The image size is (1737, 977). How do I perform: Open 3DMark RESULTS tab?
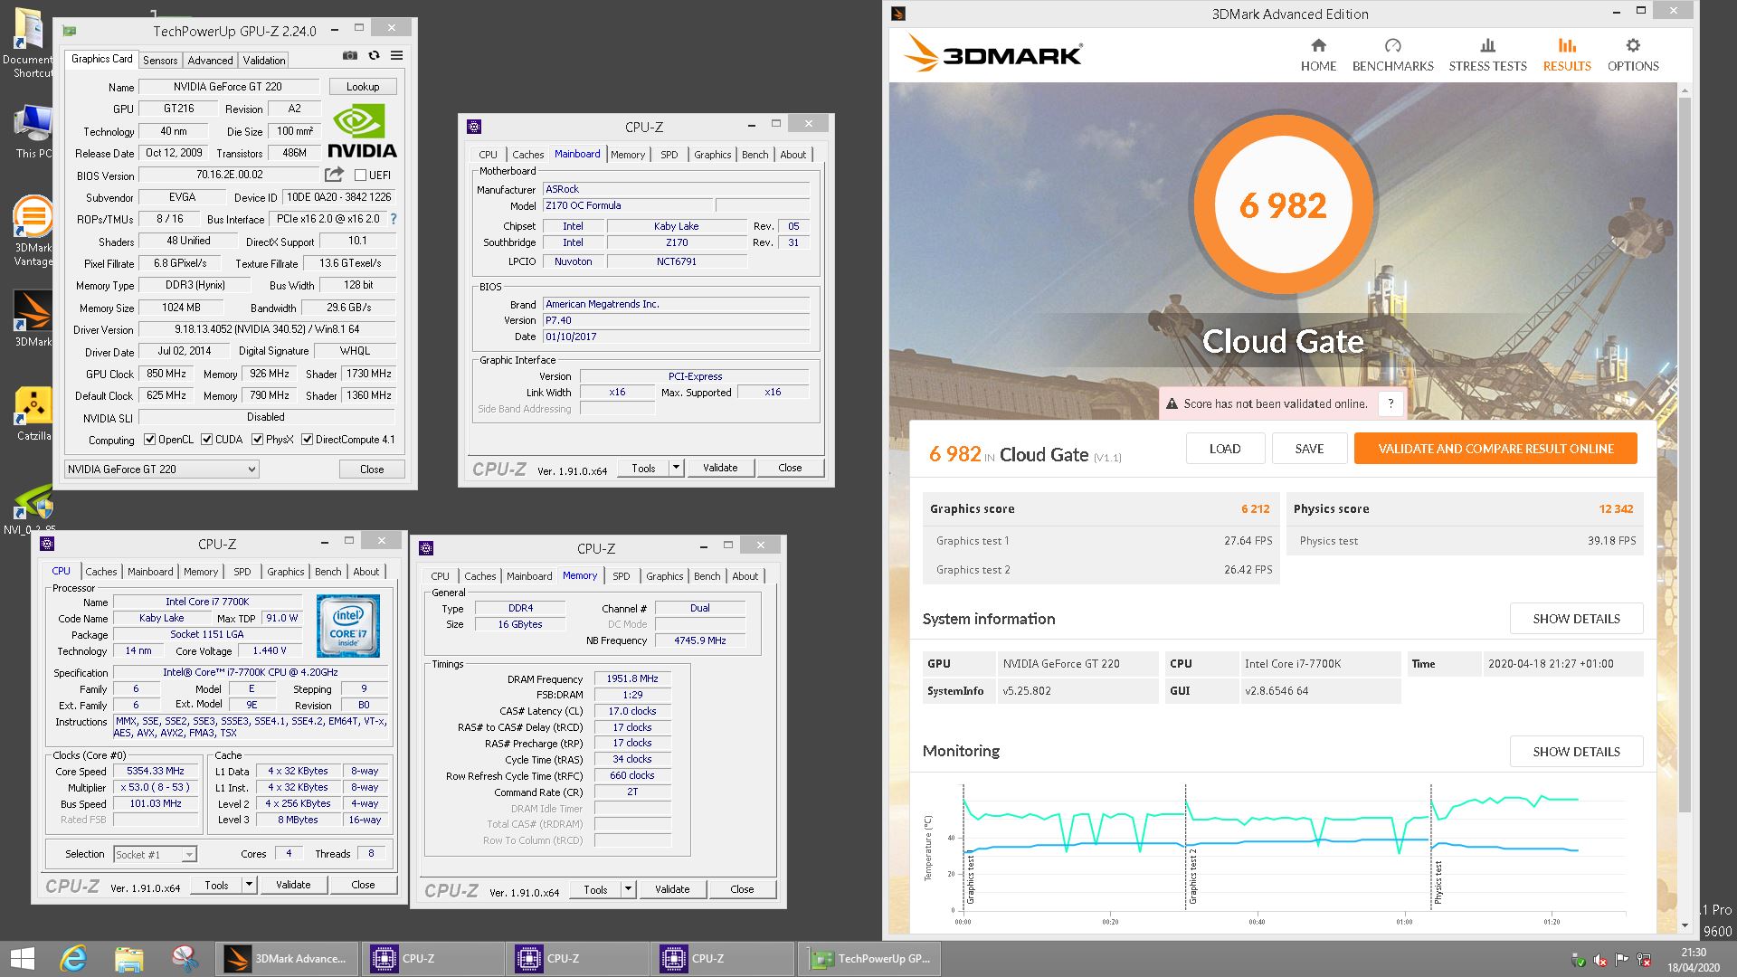tap(1567, 54)
